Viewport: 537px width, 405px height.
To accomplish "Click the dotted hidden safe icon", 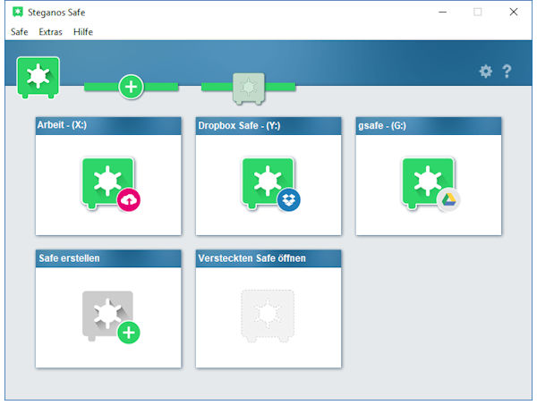I will click(268, 316).
